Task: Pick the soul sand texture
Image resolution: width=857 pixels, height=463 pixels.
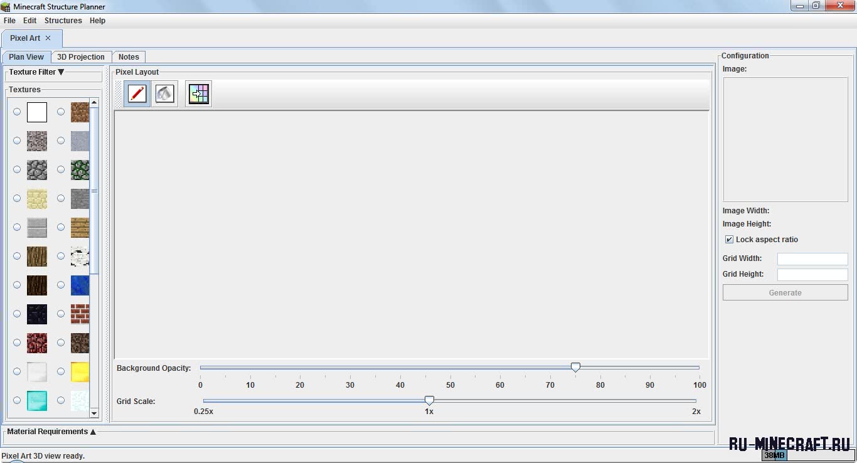Action: (80, 343)
